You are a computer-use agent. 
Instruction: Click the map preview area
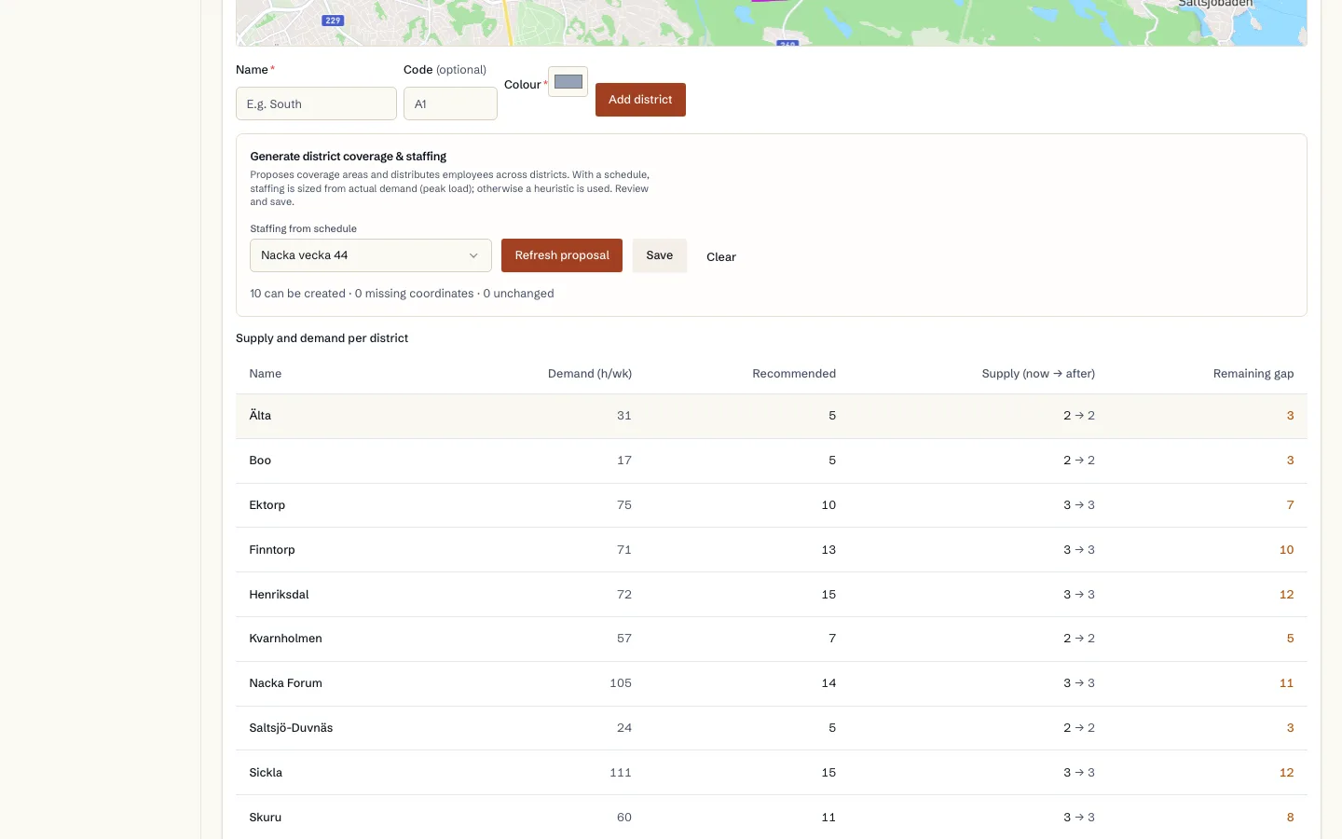tap(772, 22)
